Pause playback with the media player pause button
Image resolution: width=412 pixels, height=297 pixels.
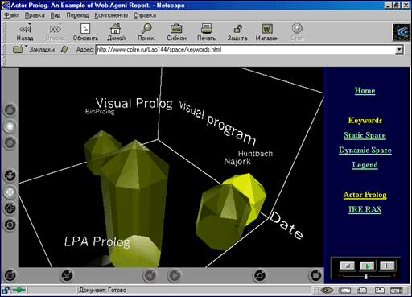[x=387, y=266]
